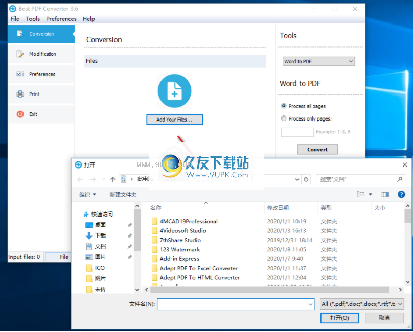Screen dimensions: 413x332
Task: Click file list vertical scrollbar
Action: pyautogui.click(x=407, y=216)
